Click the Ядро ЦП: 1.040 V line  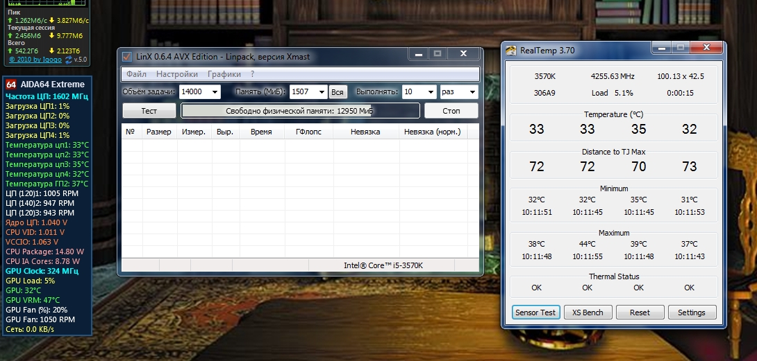click(37, 222)
